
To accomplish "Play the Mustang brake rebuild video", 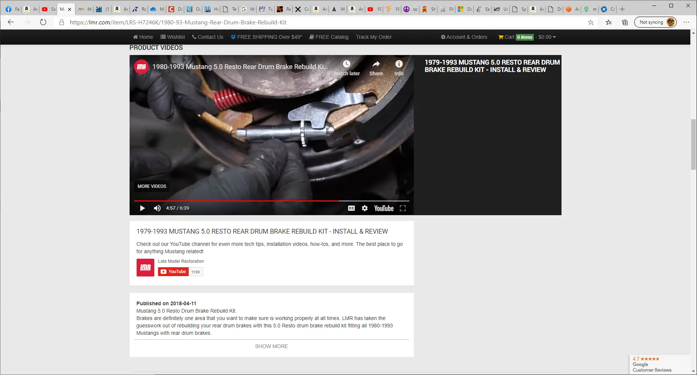I will [x=142, y=208].
